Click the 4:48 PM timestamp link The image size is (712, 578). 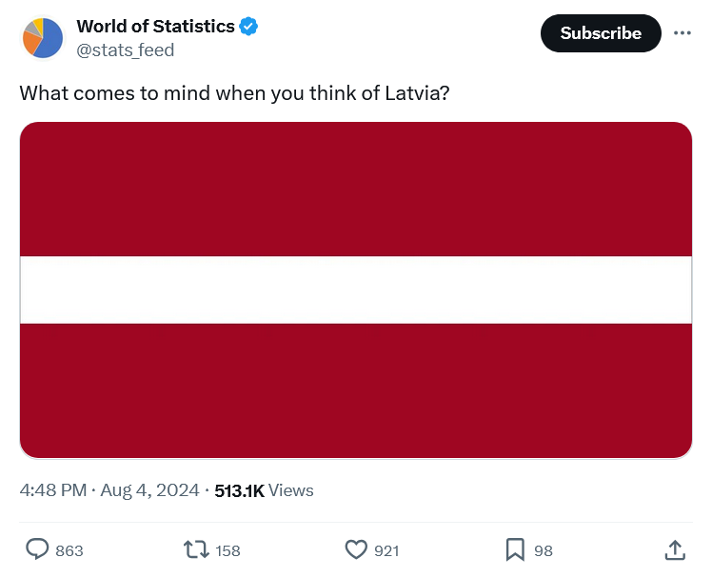53,490
